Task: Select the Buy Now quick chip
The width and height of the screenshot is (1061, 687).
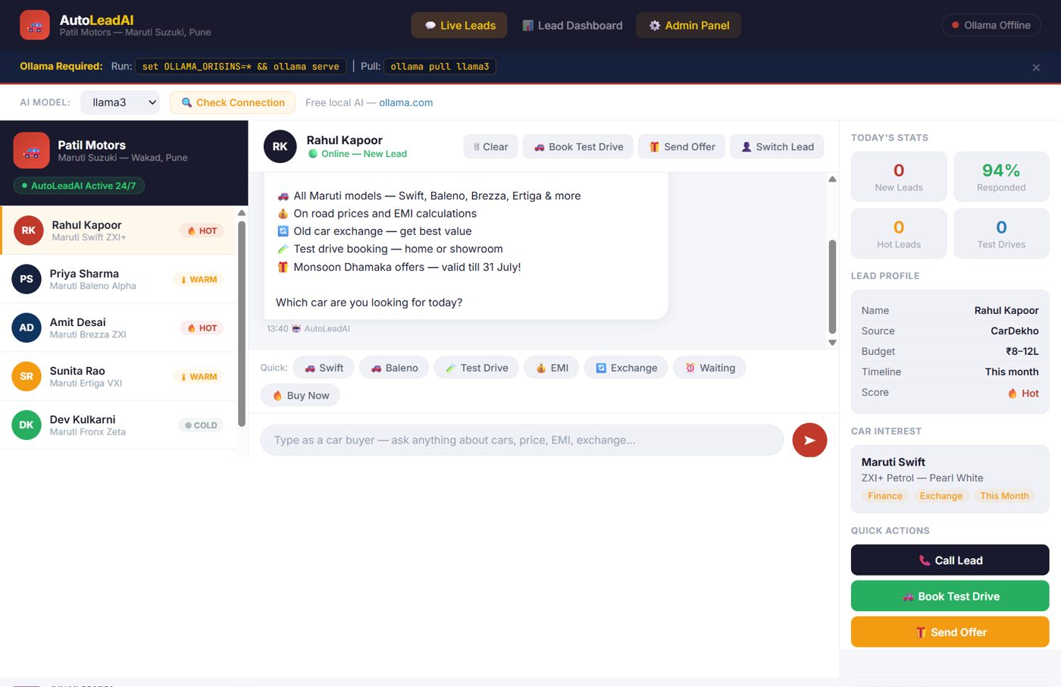Action: coord(300,395)
